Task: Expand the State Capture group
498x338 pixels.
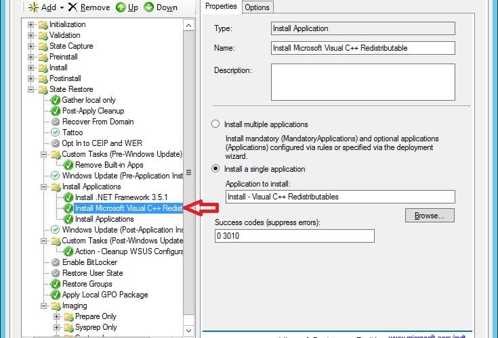Action: coord(30,46)
